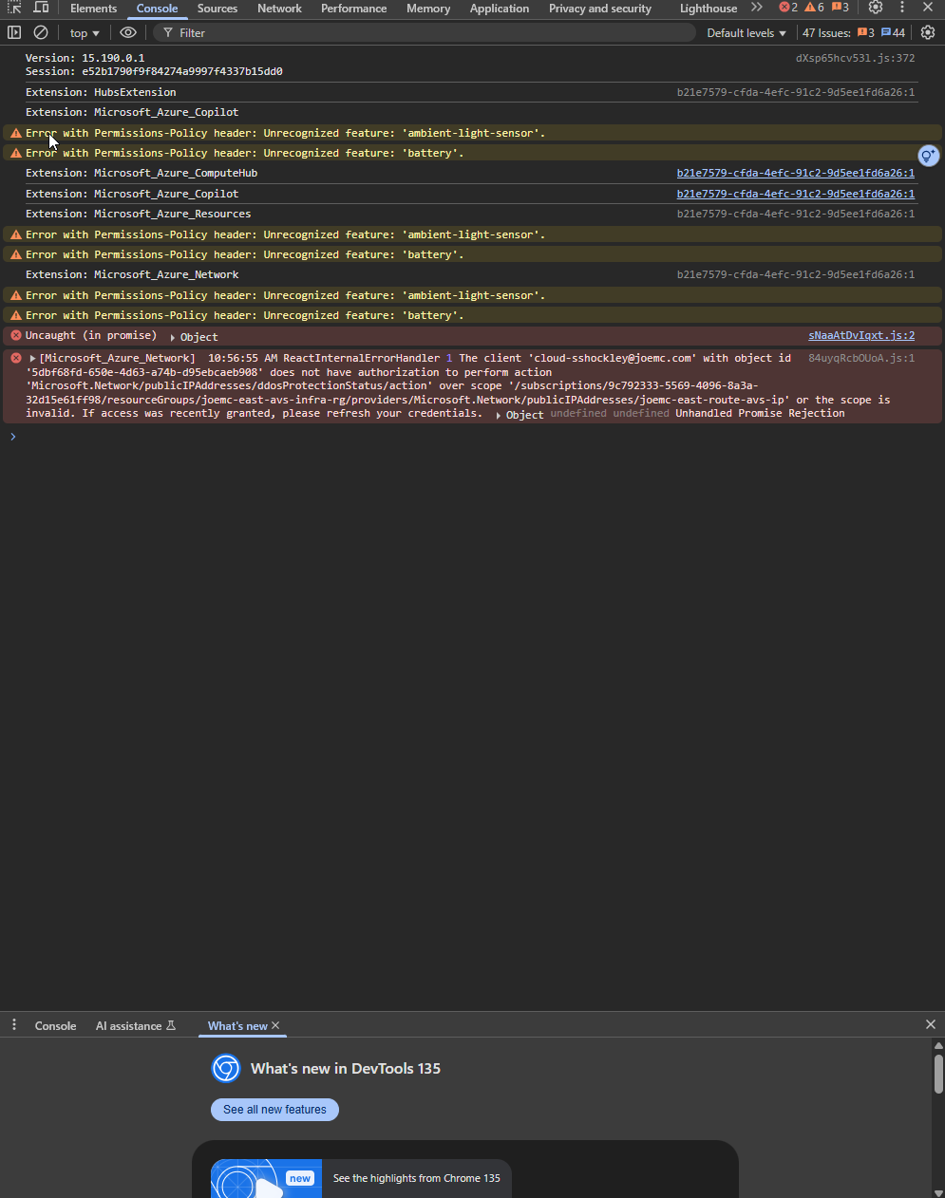Open the sNaaAtDvIqxt.js:2 source link
This screenshot has width=945, height=1198.
pyautogui.click(x=861, y=335)
